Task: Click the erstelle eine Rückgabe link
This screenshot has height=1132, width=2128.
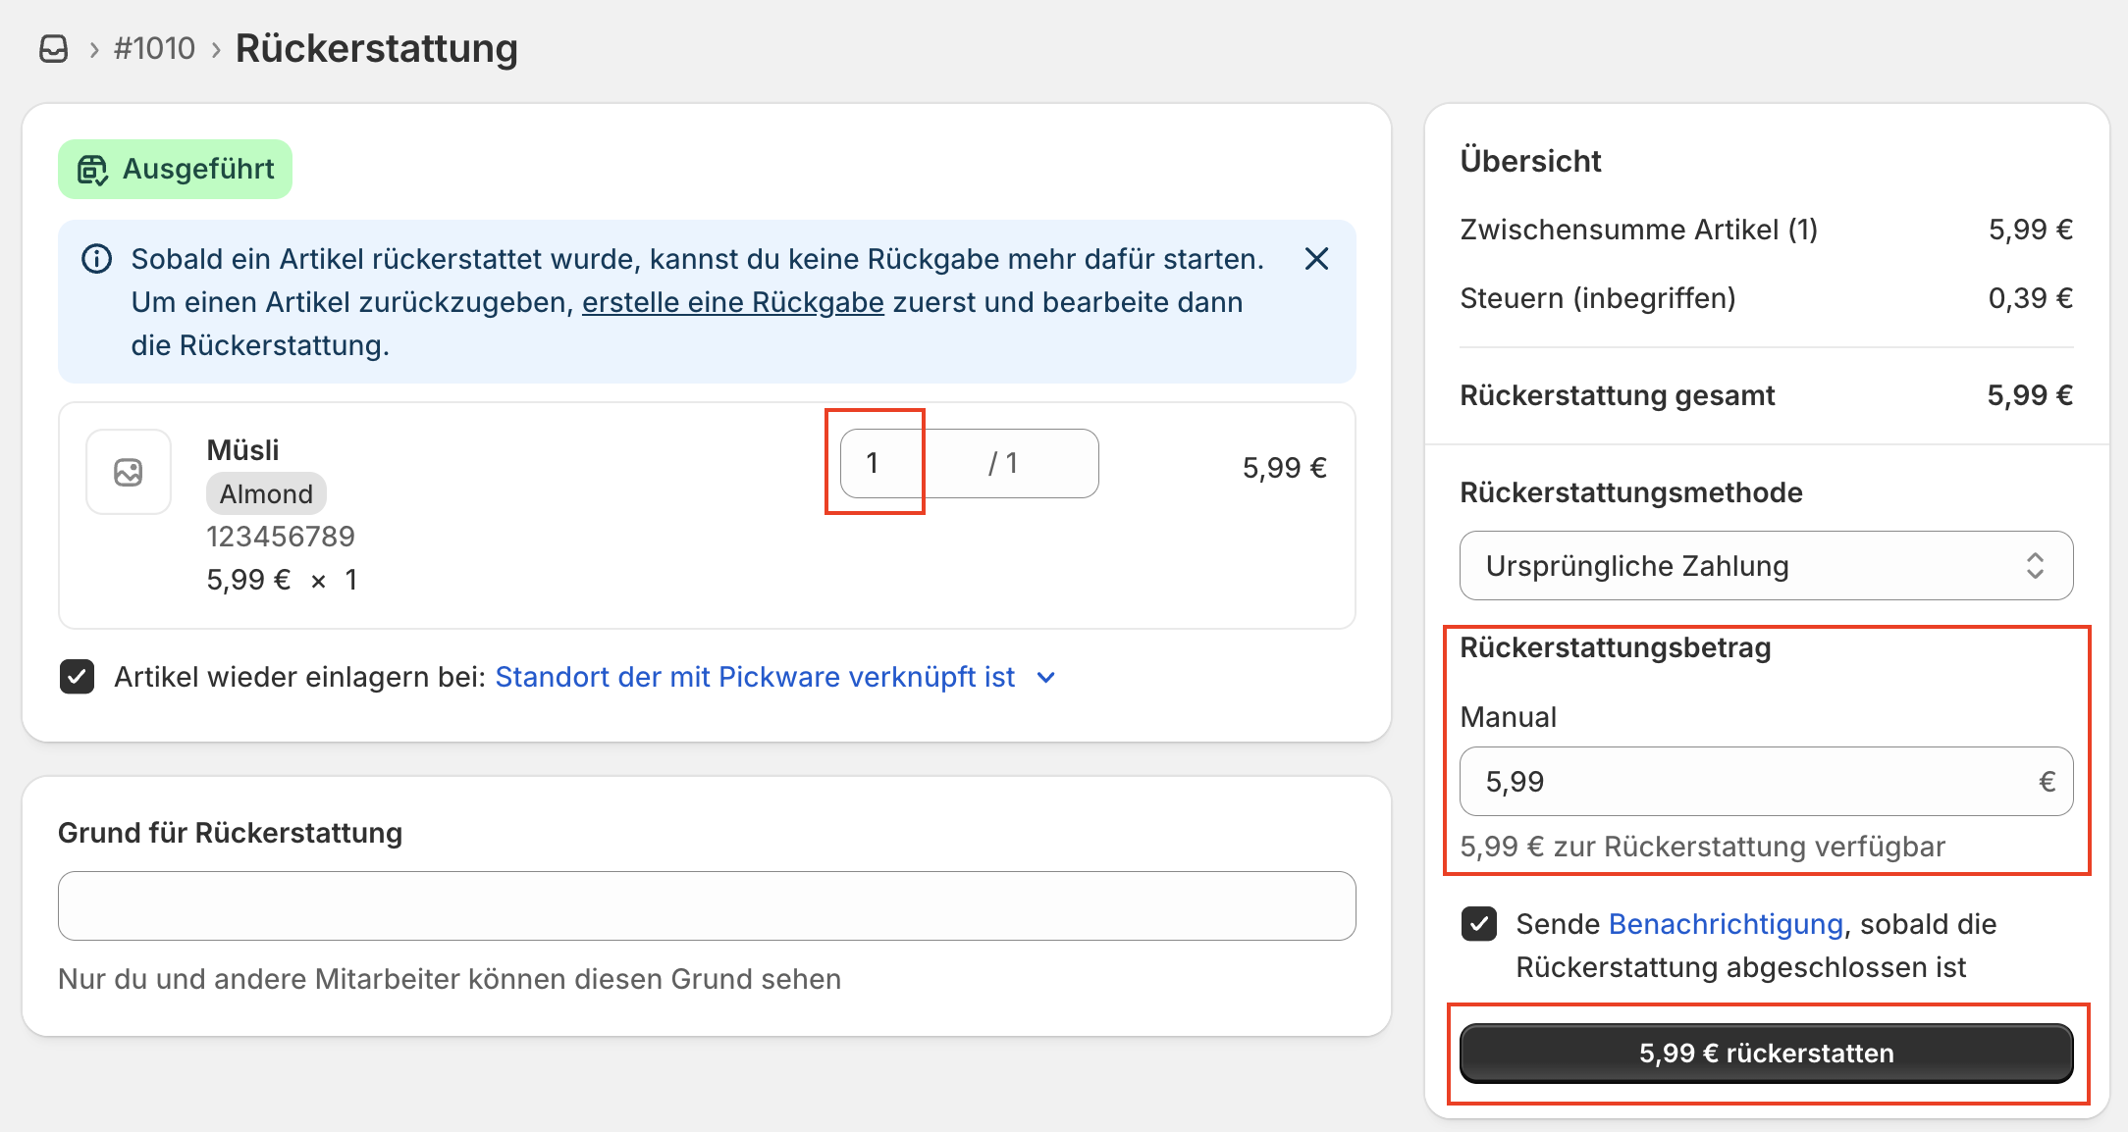Action: (733, 302)
